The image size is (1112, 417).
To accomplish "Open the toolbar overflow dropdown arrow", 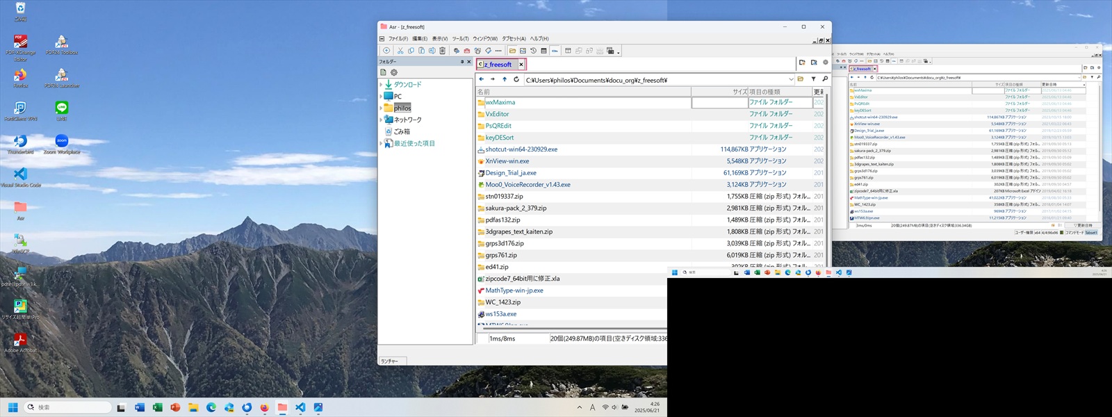I will 619,52.
